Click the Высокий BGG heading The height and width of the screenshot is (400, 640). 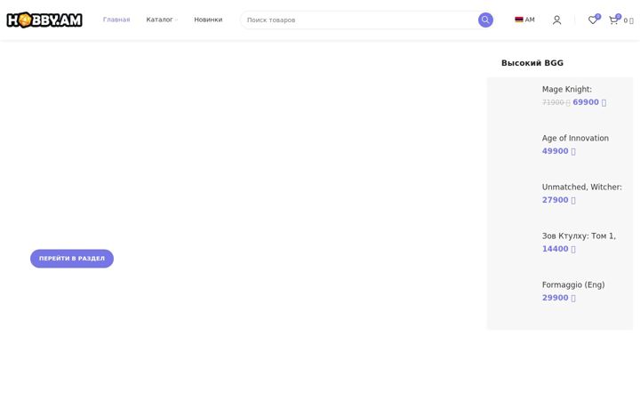(x=532, y=63)
